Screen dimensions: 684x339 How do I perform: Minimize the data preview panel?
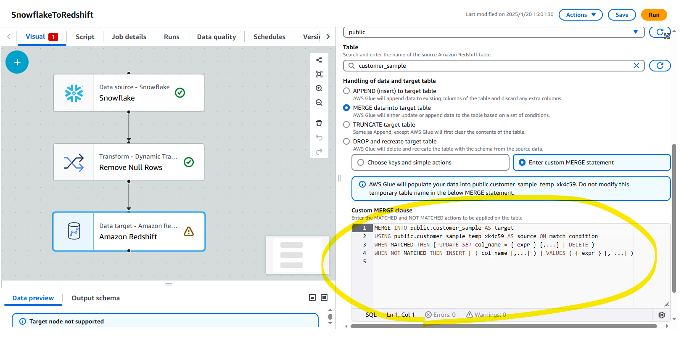312,297
